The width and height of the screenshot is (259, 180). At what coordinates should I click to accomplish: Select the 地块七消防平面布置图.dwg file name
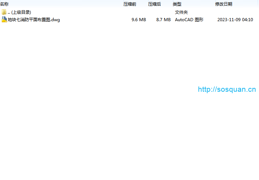(34, 20)
